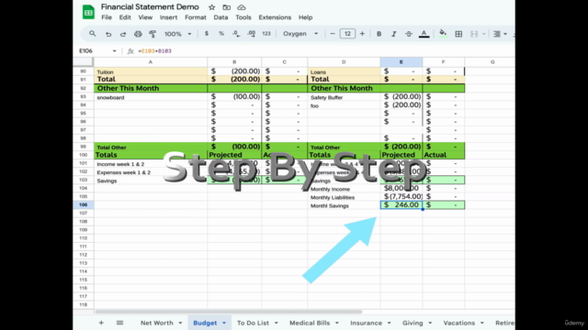This screenshot has height=330, width=588.
Task: Open the zoom 100% dropdown
Action: coord(177,34)
